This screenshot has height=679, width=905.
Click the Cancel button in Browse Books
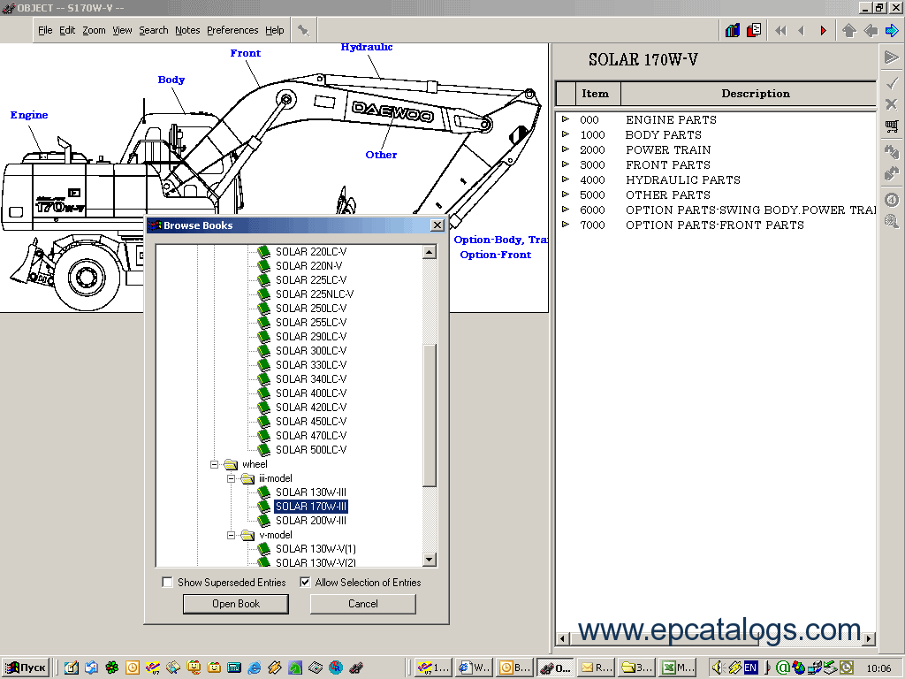pyautogui.click(x=362, y=604)
